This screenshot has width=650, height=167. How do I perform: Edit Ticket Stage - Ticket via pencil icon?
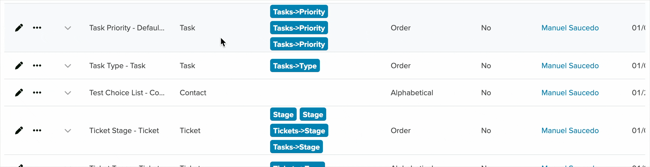click(x=19, y=130)
